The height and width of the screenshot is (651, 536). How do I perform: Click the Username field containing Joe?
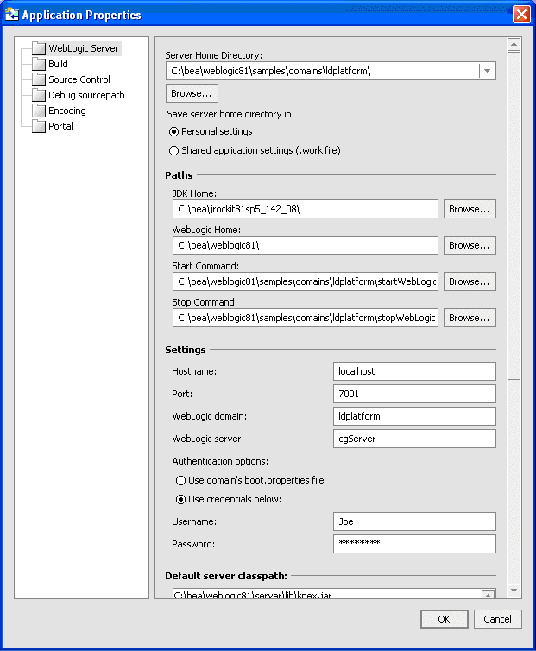pyautogui.click(x=414, y=521)
